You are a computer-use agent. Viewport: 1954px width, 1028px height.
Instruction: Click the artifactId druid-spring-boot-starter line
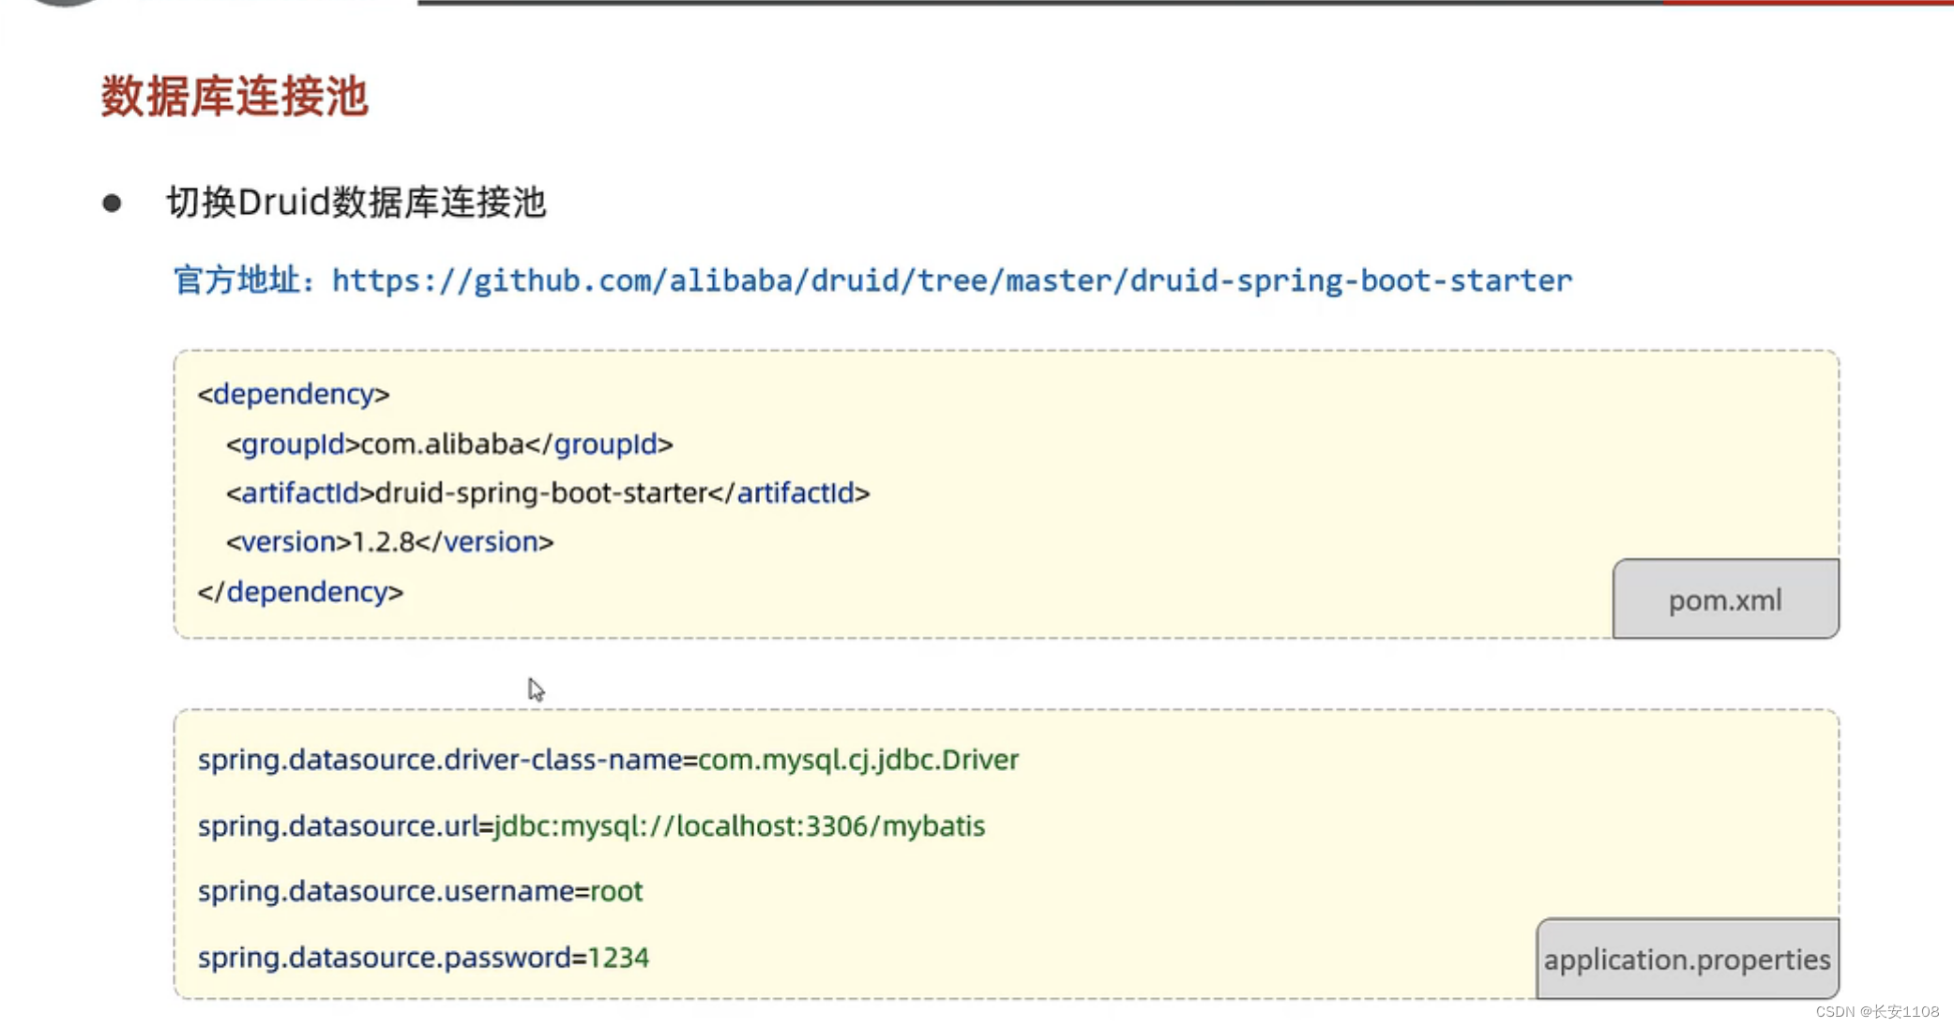[548, 493]
